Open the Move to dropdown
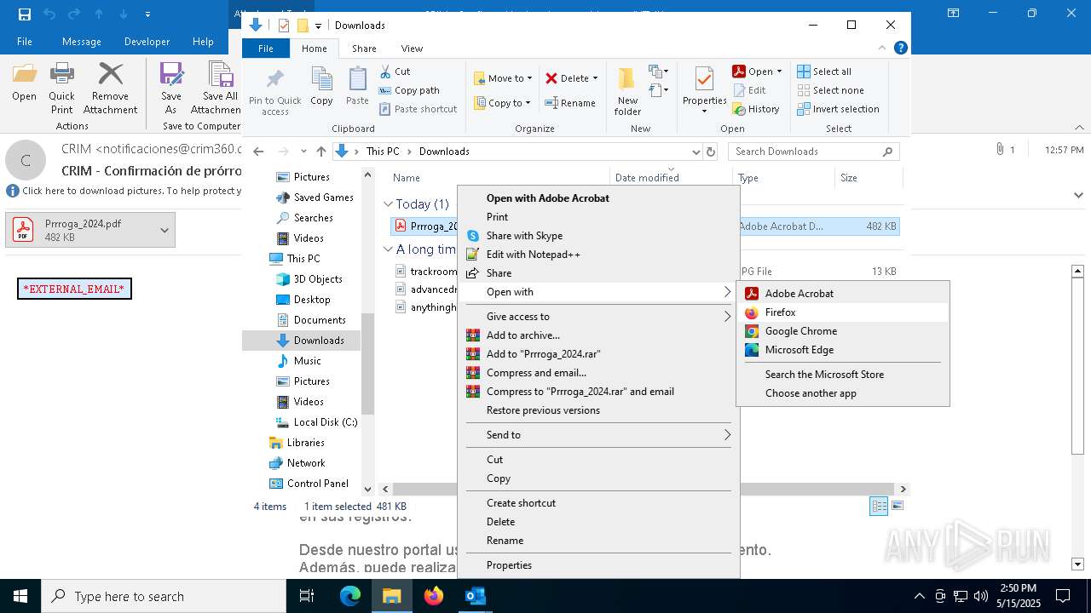This screenshot has width=1091, height=613. pos(503,78)
